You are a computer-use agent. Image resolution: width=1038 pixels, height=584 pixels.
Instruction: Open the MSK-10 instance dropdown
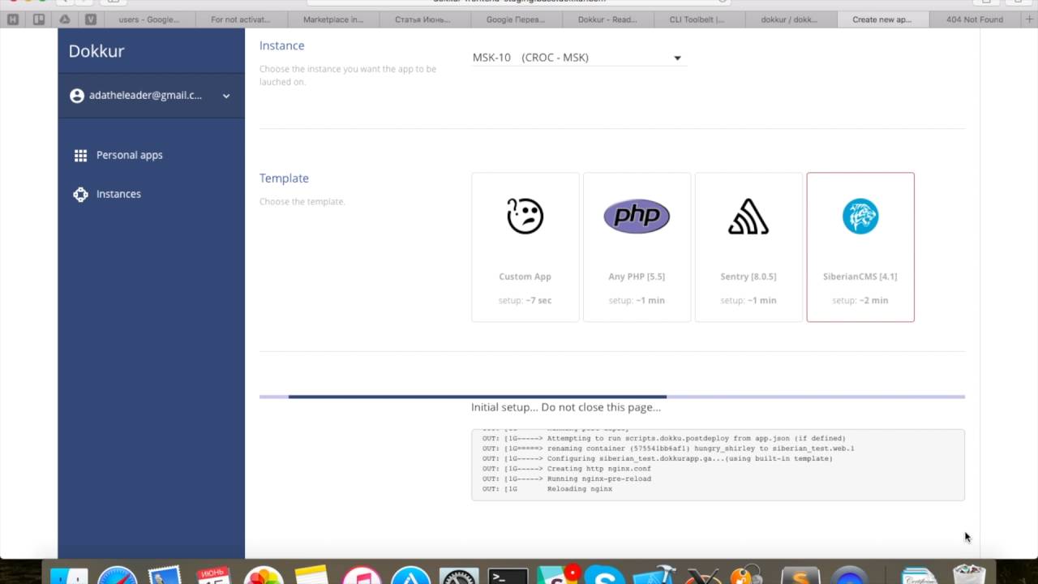(579, 58)
